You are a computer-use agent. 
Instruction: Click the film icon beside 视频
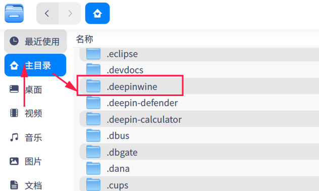(14, 113)
